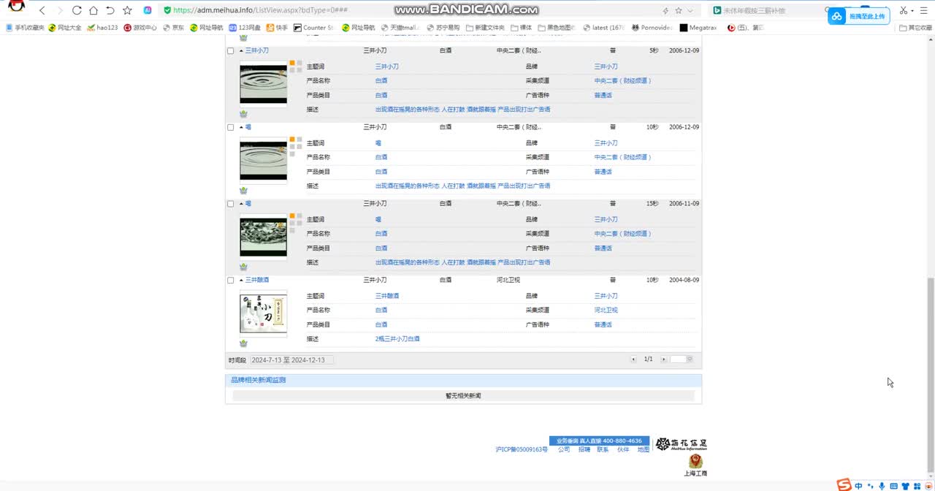Open the 地图 footer link
The height and width of the screenshot is (491, 935).
click(x=643, y=450)
